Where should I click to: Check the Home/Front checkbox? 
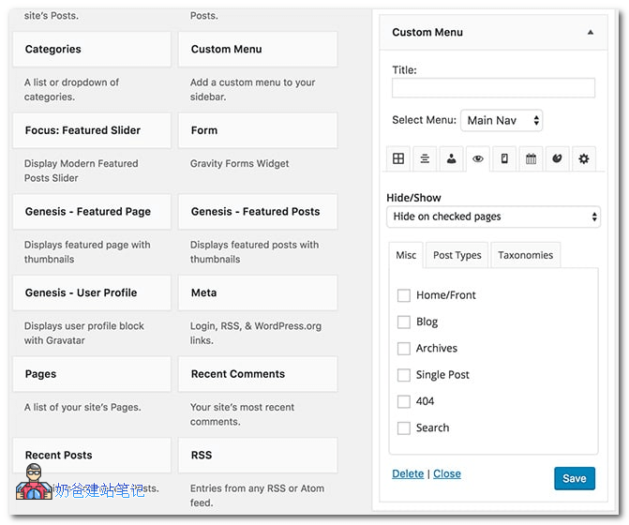click(404, 295)
